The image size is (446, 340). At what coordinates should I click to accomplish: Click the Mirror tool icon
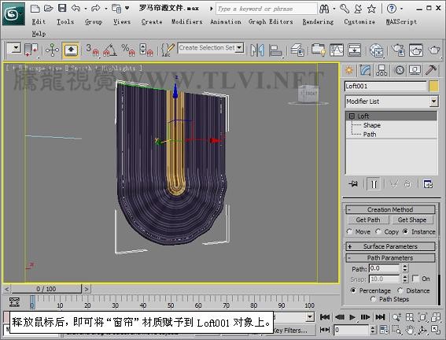point(257,50)
